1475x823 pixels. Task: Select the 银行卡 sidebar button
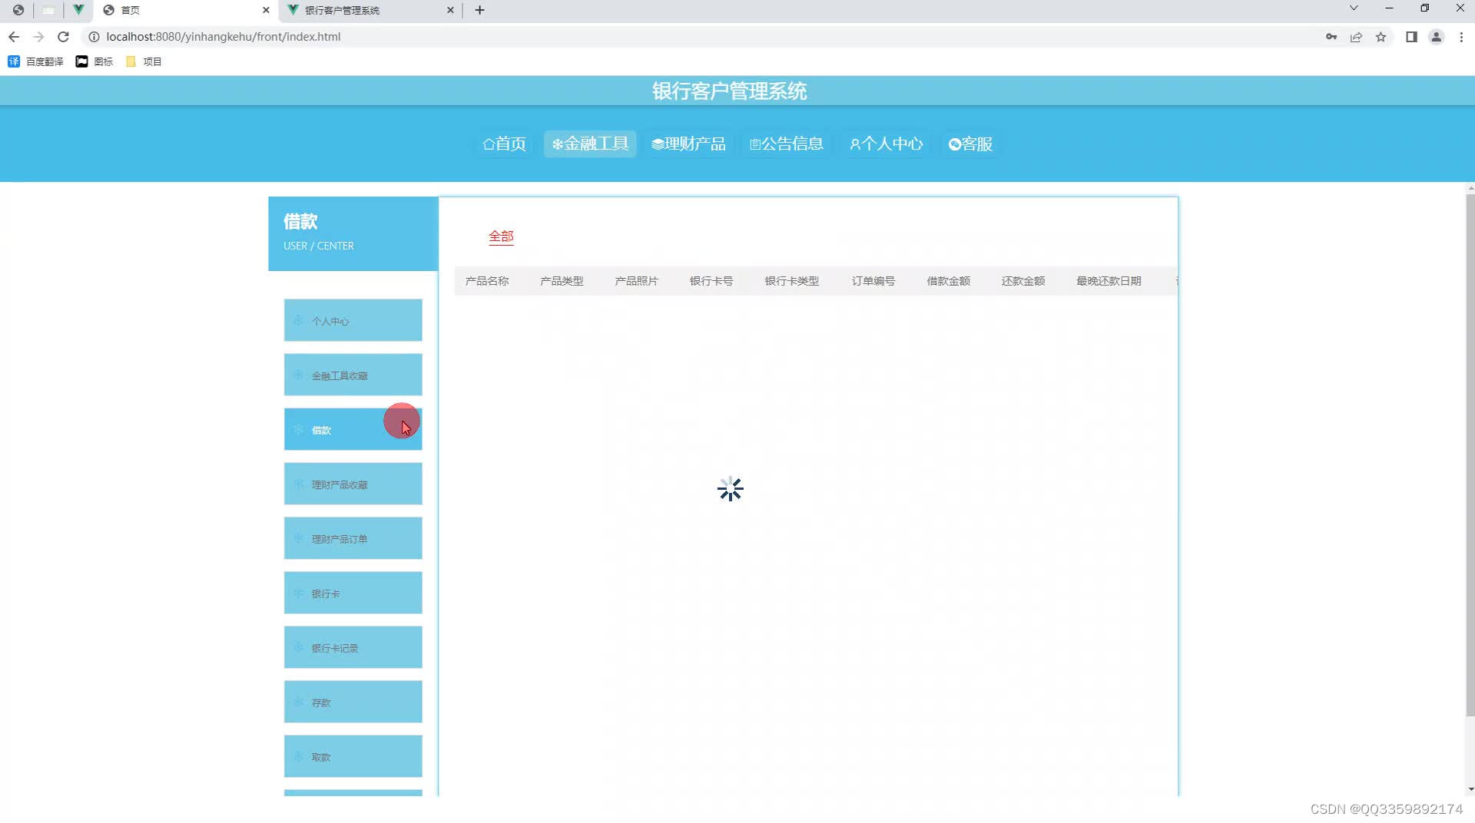353,593
